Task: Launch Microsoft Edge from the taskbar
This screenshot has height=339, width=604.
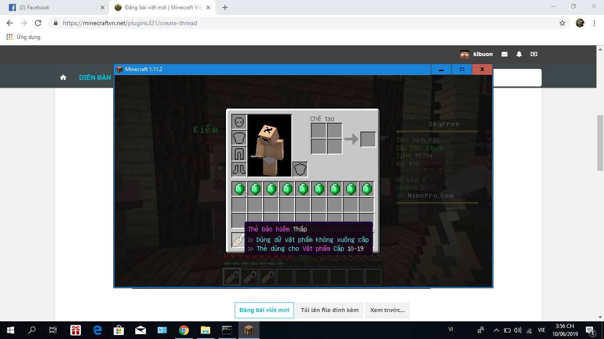Action: coord(97,330)
